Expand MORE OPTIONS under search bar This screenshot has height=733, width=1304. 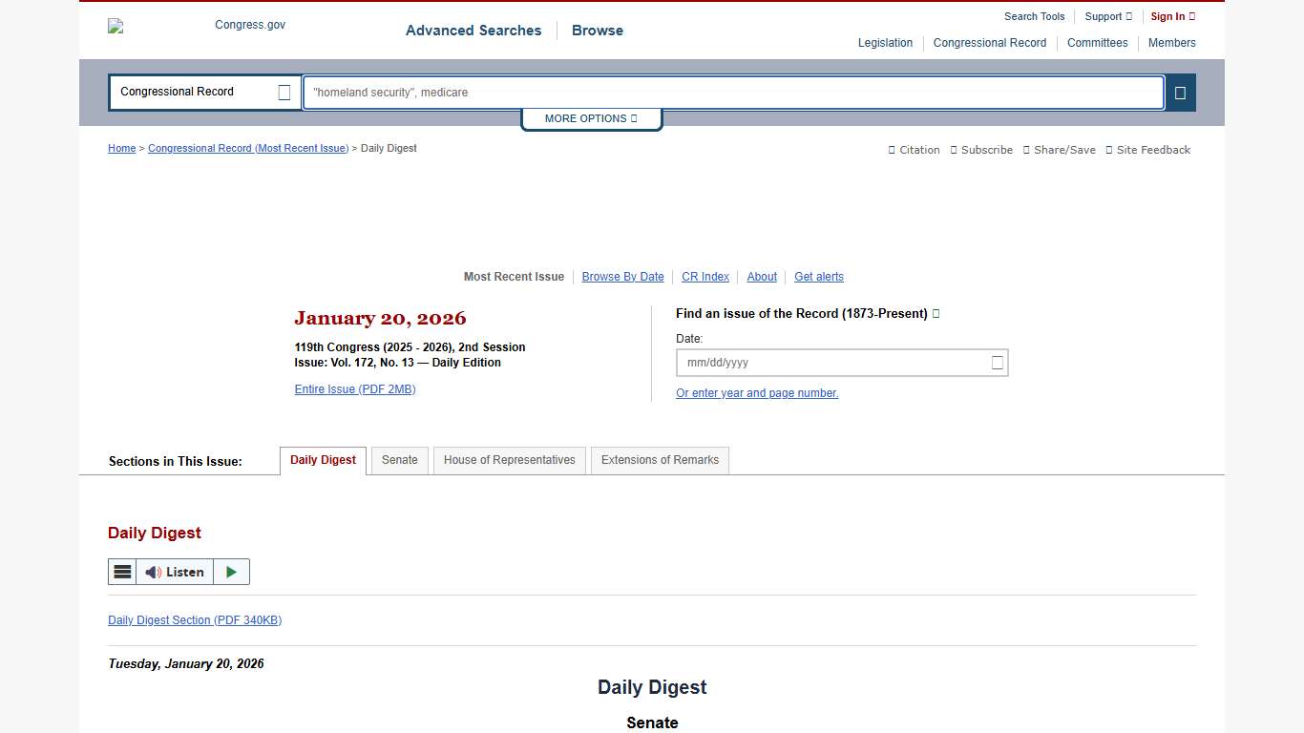(x=591, y=118)
